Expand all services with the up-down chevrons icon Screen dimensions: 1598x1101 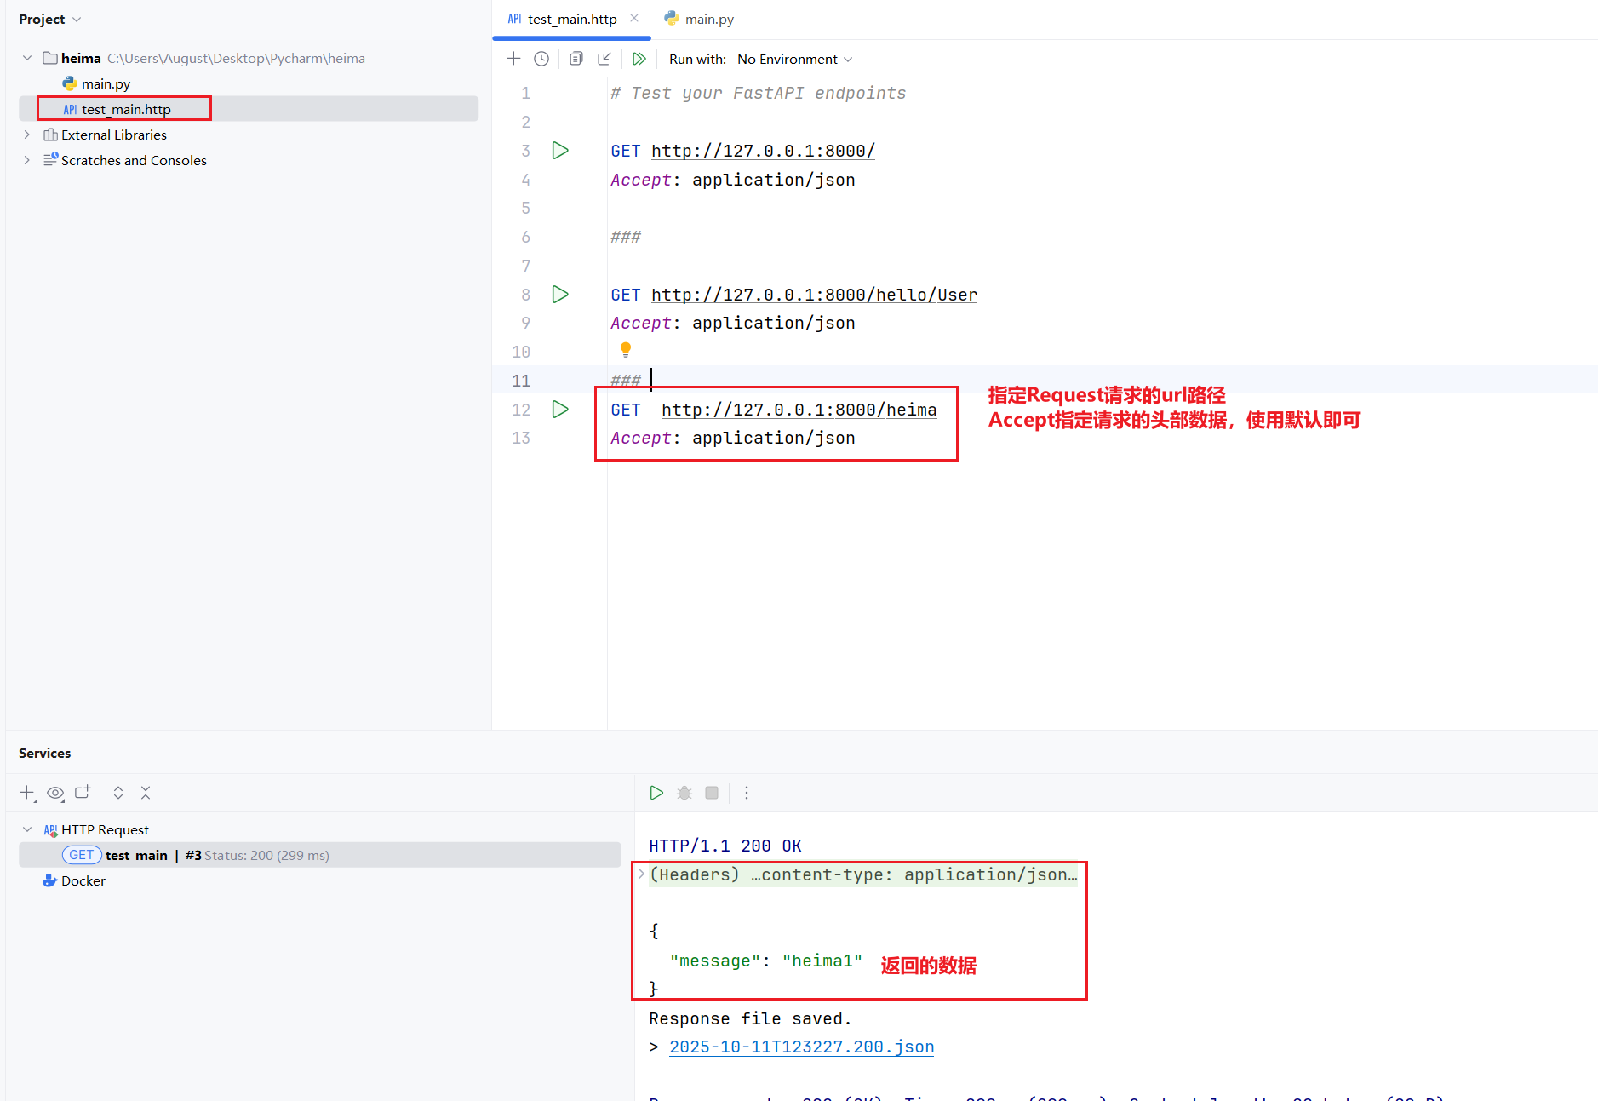pos(118,793)
